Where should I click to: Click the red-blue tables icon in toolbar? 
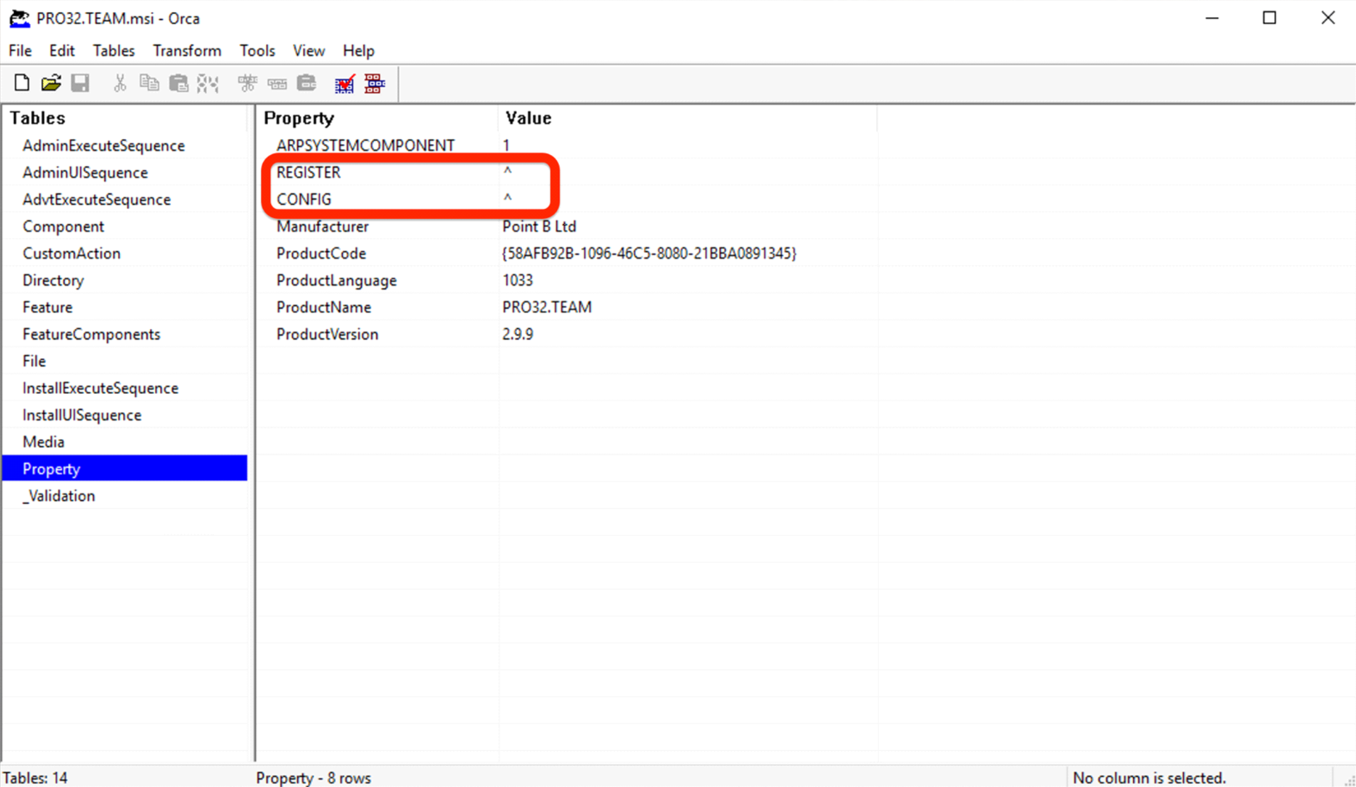pos(374,83)
